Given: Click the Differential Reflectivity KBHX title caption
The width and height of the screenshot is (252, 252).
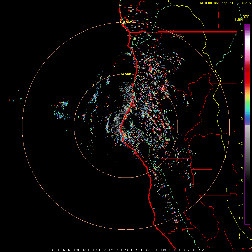Looking at the screenshot, I should pyautogui.click(x=127, y=250).
